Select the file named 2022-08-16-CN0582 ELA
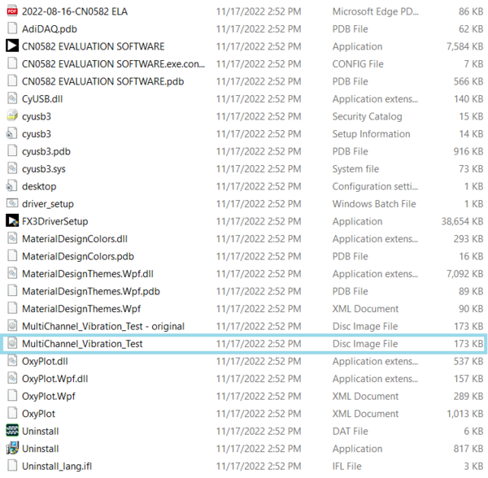 click(75, 11)
